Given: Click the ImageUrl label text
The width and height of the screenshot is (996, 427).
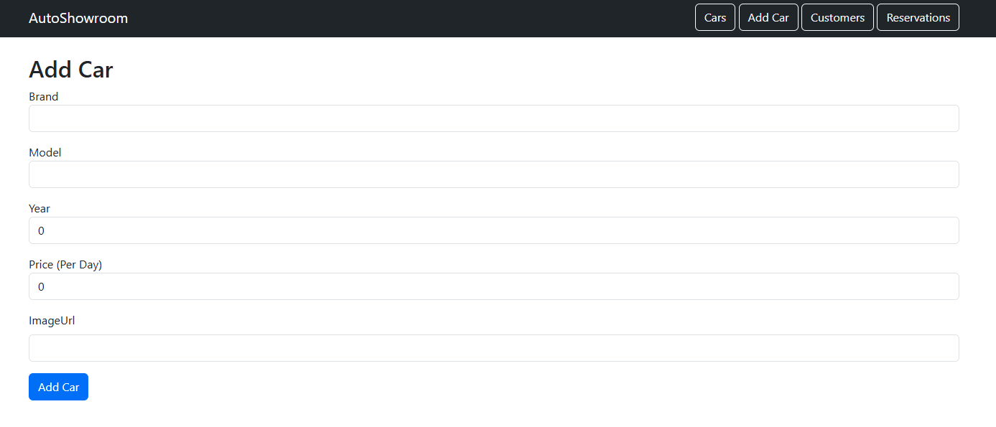Looking at the screenshot, I should pos(52,320).
